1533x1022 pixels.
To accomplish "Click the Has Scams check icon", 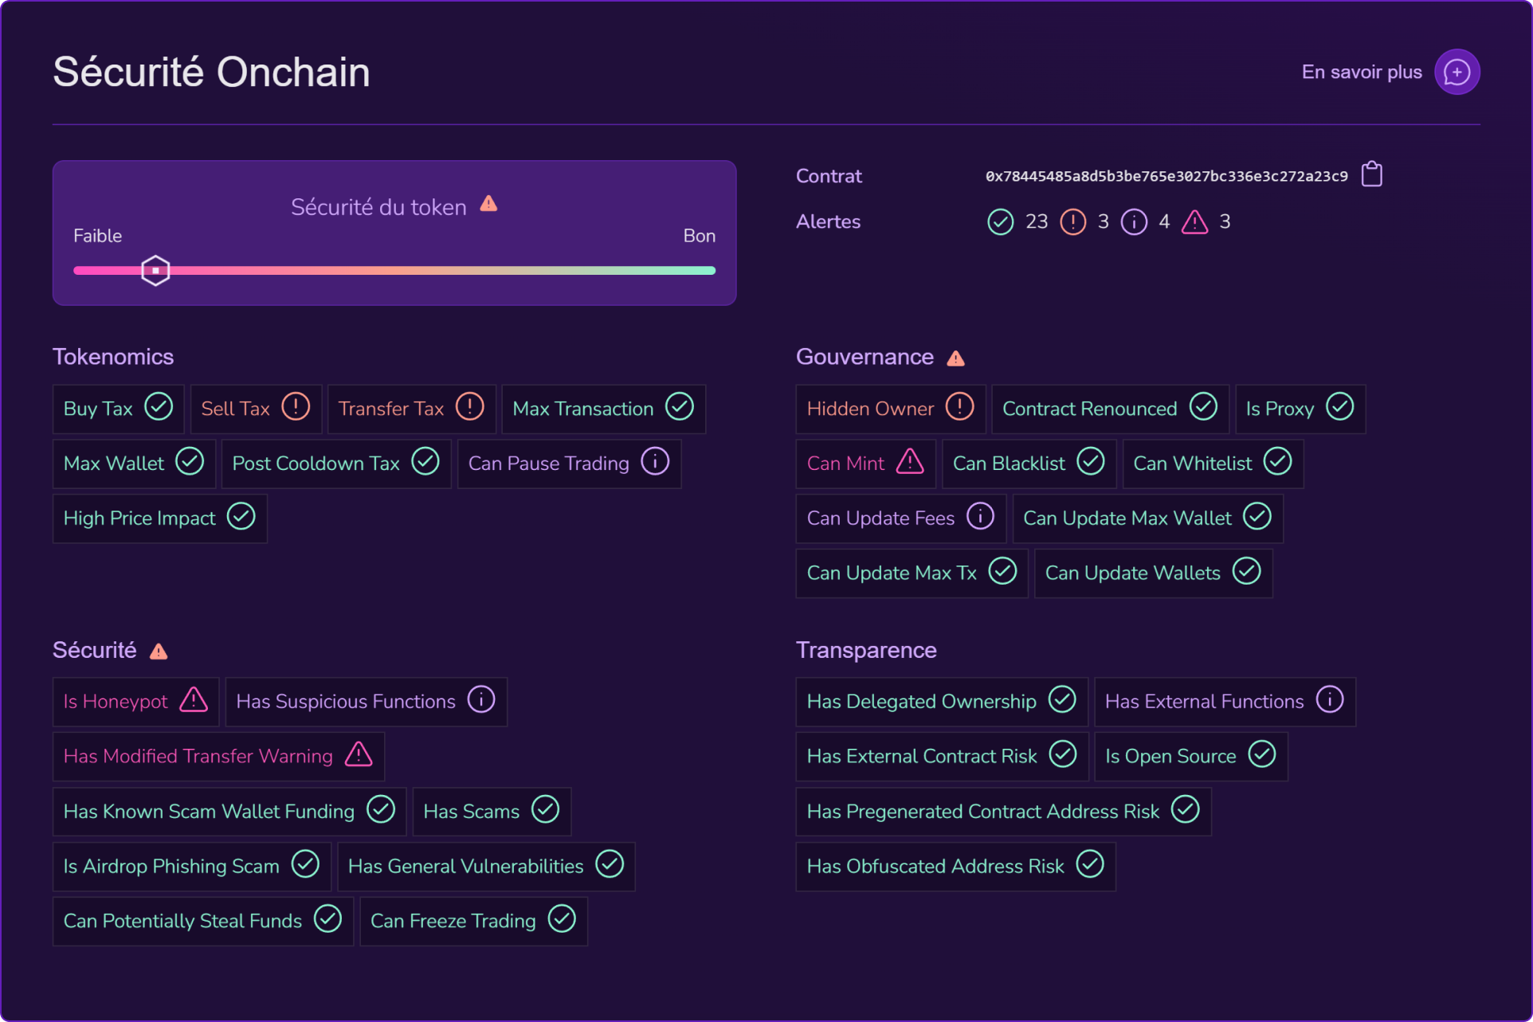I will pos(545,810).
